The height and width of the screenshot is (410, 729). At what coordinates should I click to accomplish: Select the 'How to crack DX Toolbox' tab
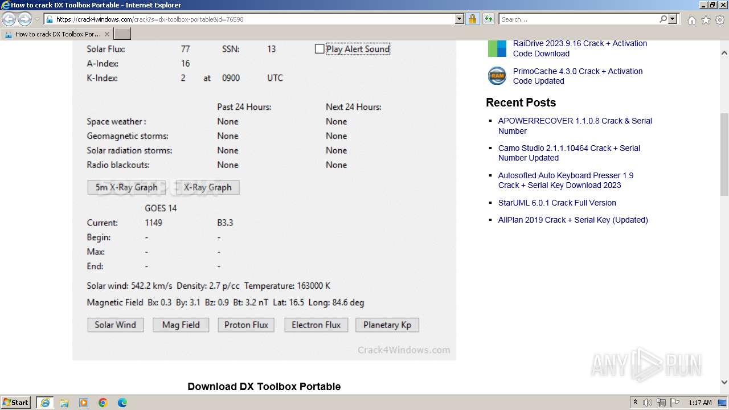pos(57,34)
